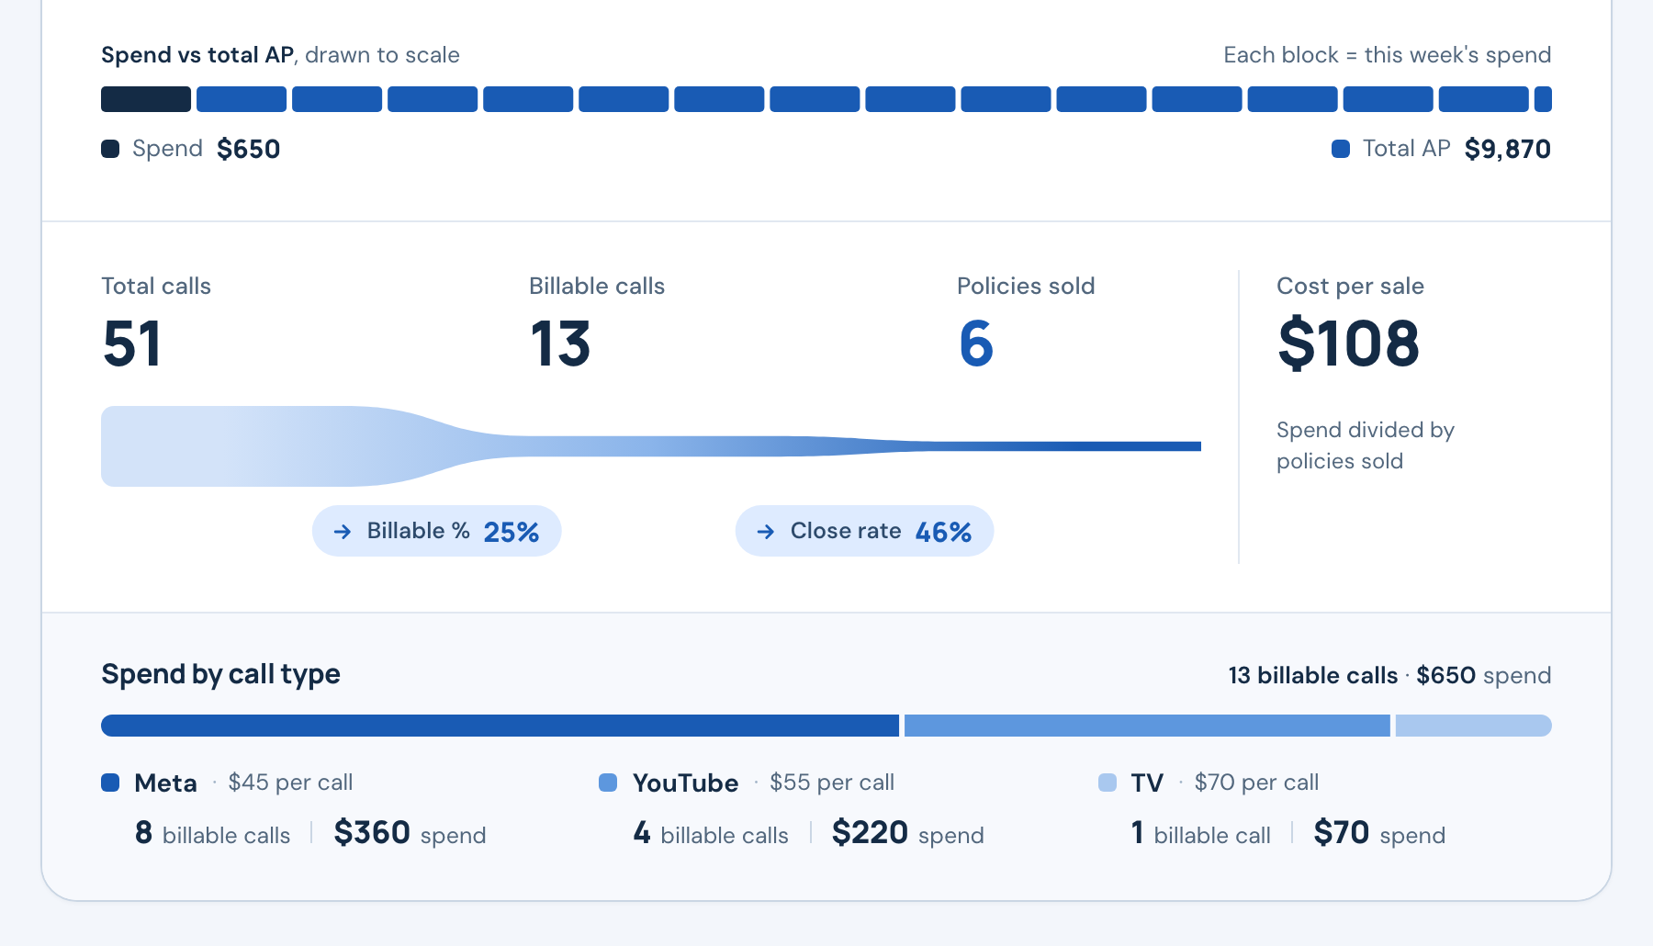Click the Close rate 46% pill

(x=865, y=531)
